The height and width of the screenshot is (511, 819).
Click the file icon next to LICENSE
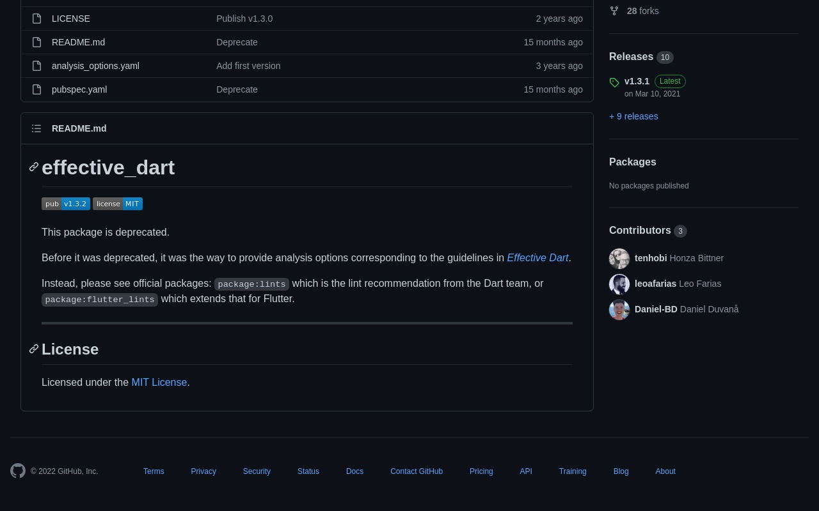[36, 19]
